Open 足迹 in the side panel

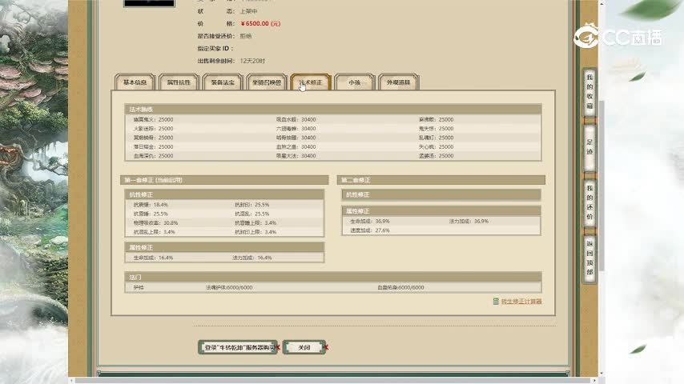pos(589,146)
